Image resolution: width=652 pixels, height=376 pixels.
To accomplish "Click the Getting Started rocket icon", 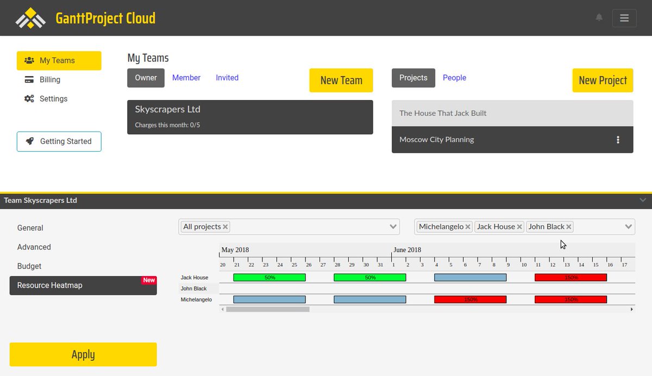I will (x=30, y=141).
